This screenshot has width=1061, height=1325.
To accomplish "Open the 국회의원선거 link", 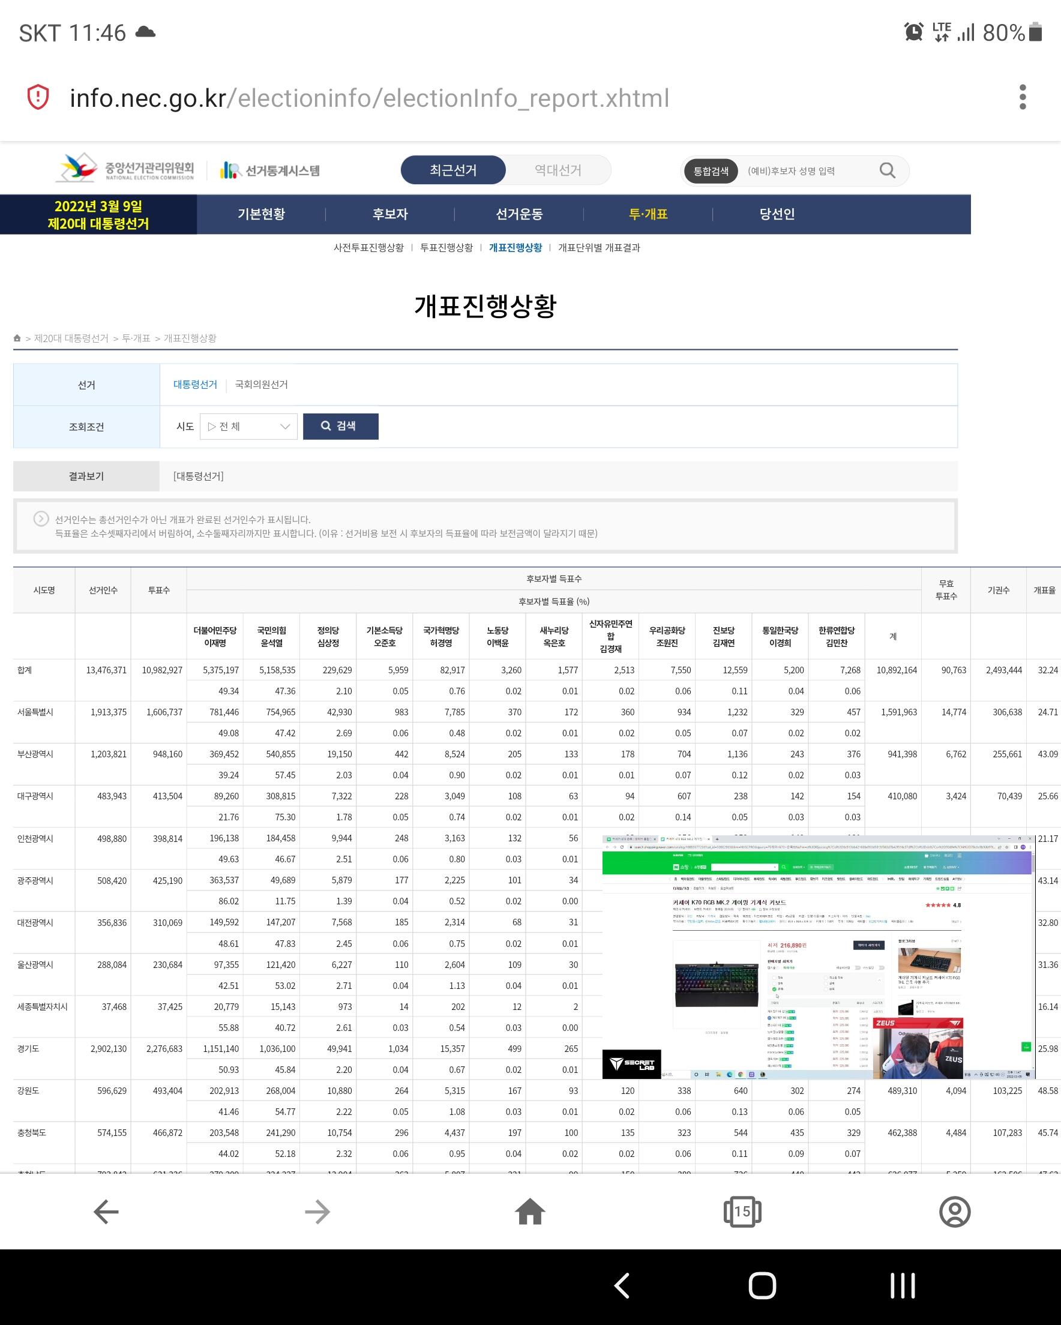I will pos(261,385).
